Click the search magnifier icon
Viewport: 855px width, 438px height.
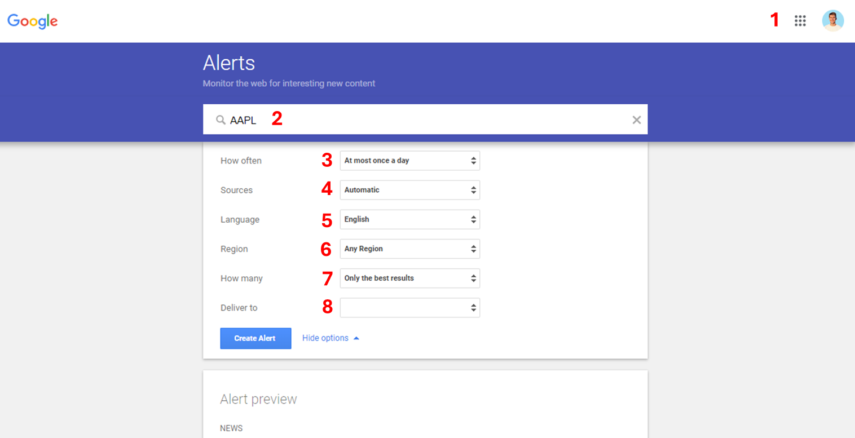(221, 120)
